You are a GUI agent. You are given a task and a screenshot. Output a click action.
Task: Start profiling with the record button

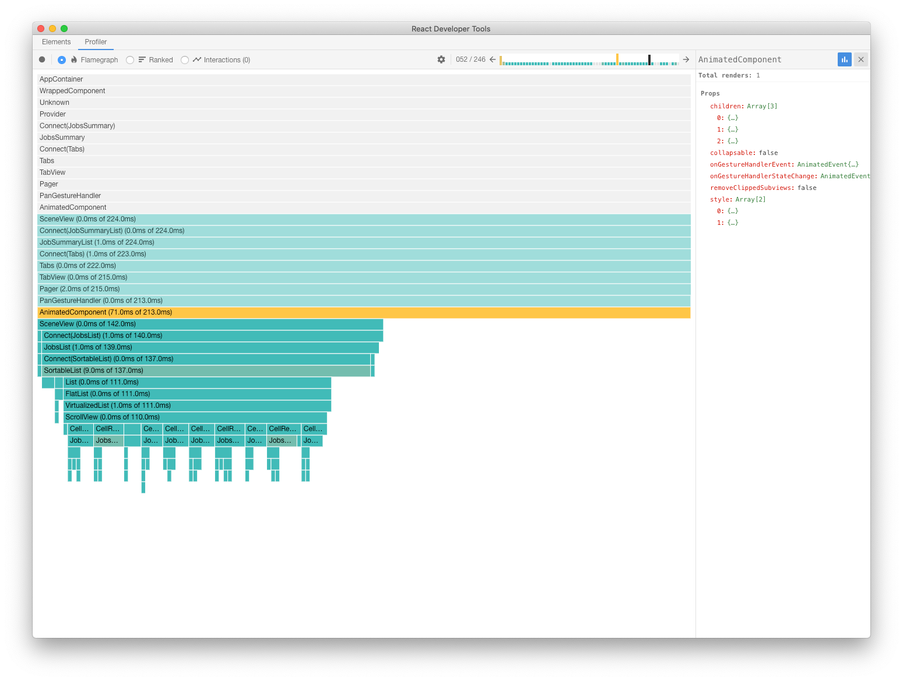(x=41, y=59)
